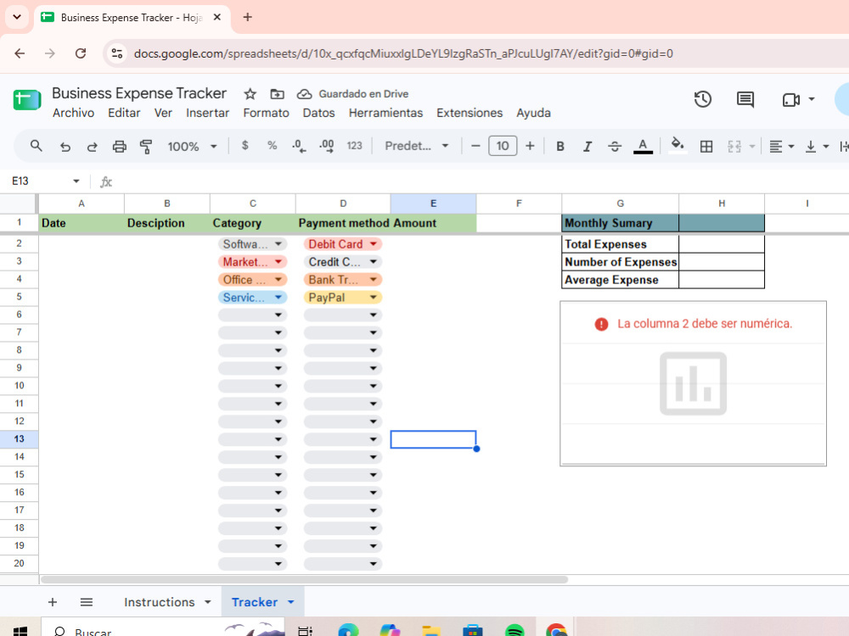The width and height of the screenshot is (849, 636).
Task: Open the Archivo menu
Action: pyautogui.click(x=73, y=113)
